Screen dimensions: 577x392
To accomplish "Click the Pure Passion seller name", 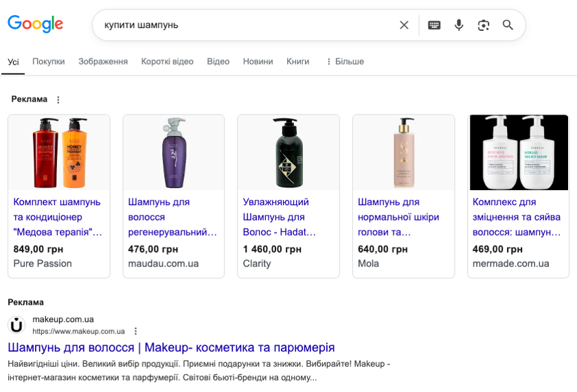I will coord(43,264).
